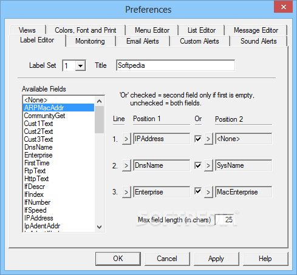Select Cust2Text in Available Fields list
The image size is (297, 275).
coord(59,131)
